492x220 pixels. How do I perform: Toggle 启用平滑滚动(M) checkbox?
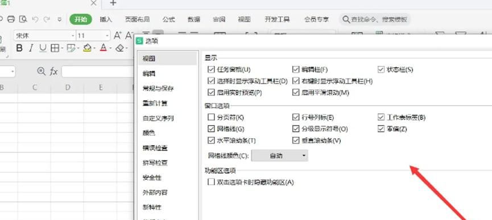point(296,93)
